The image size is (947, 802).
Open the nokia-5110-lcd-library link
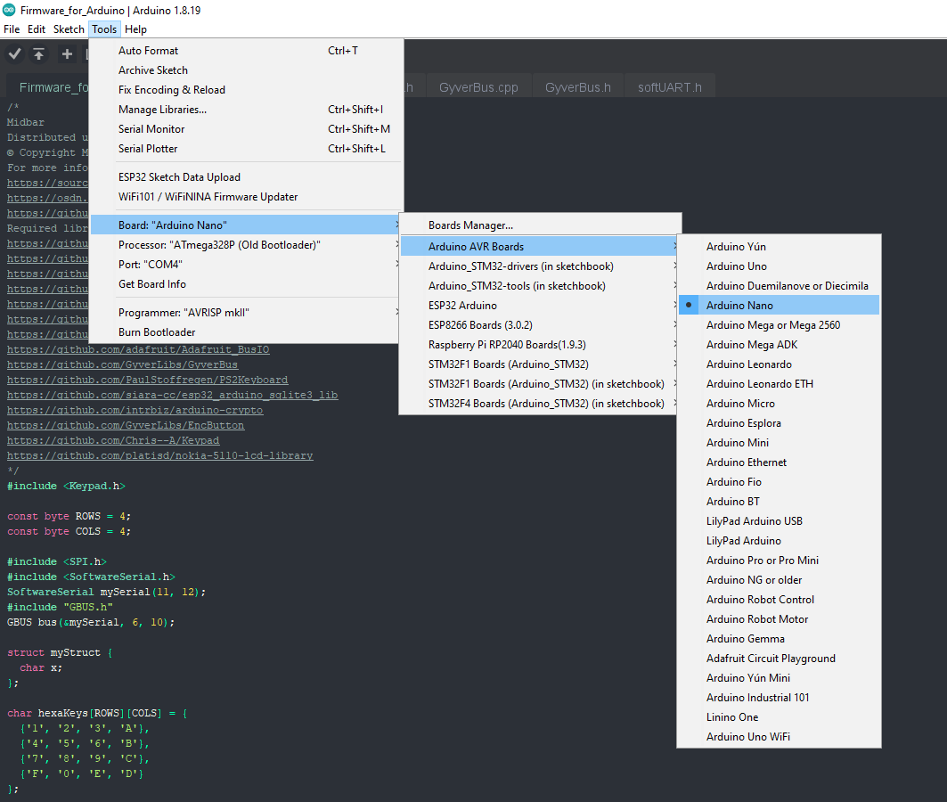click(x=160, y=455)
